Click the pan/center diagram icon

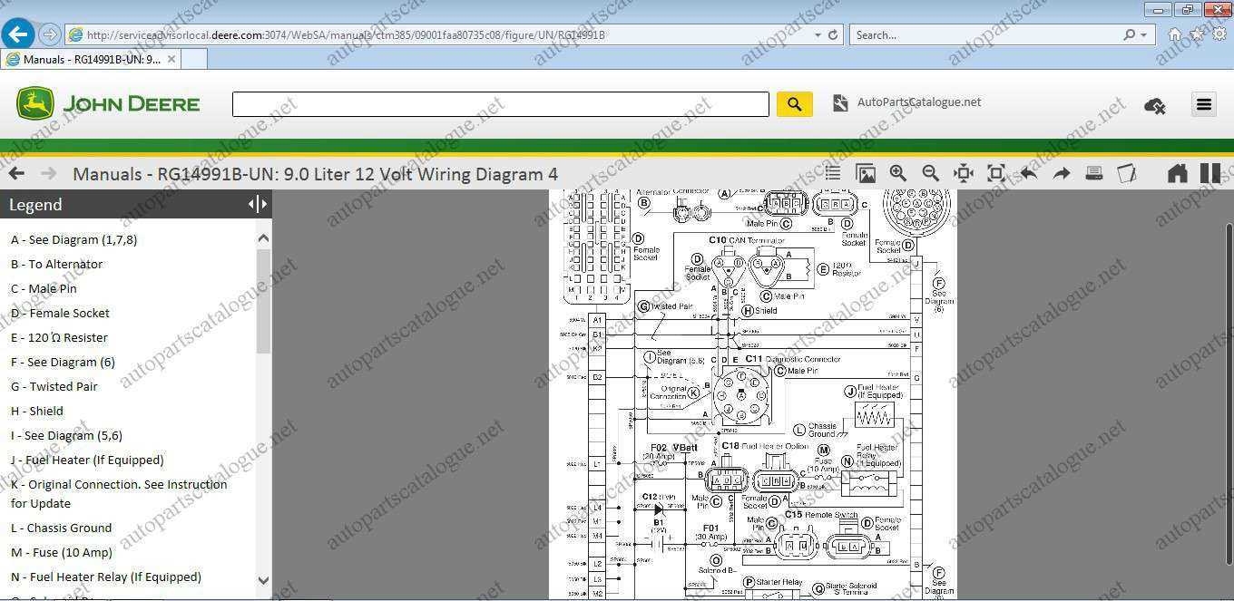[964, 173]
